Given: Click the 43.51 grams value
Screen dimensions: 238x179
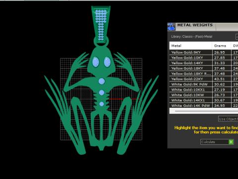Looking at the screenshot, I should coord(220,79).
